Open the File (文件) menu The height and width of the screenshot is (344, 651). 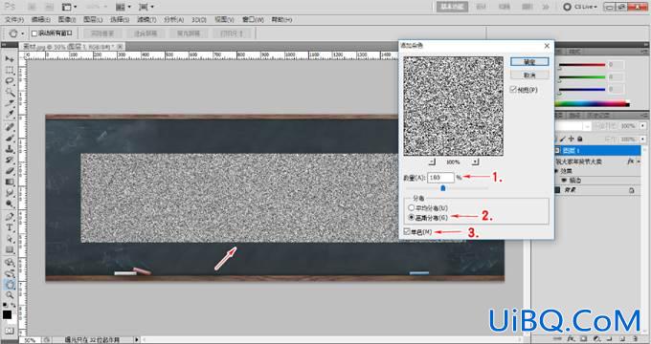coord(14,19)
